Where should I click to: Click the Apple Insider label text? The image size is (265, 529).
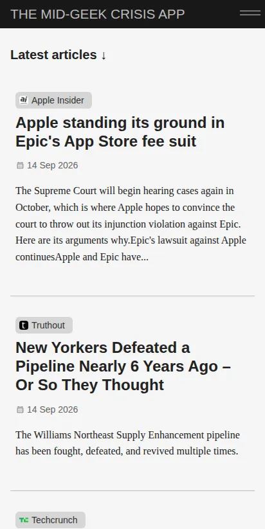[58, 100]
